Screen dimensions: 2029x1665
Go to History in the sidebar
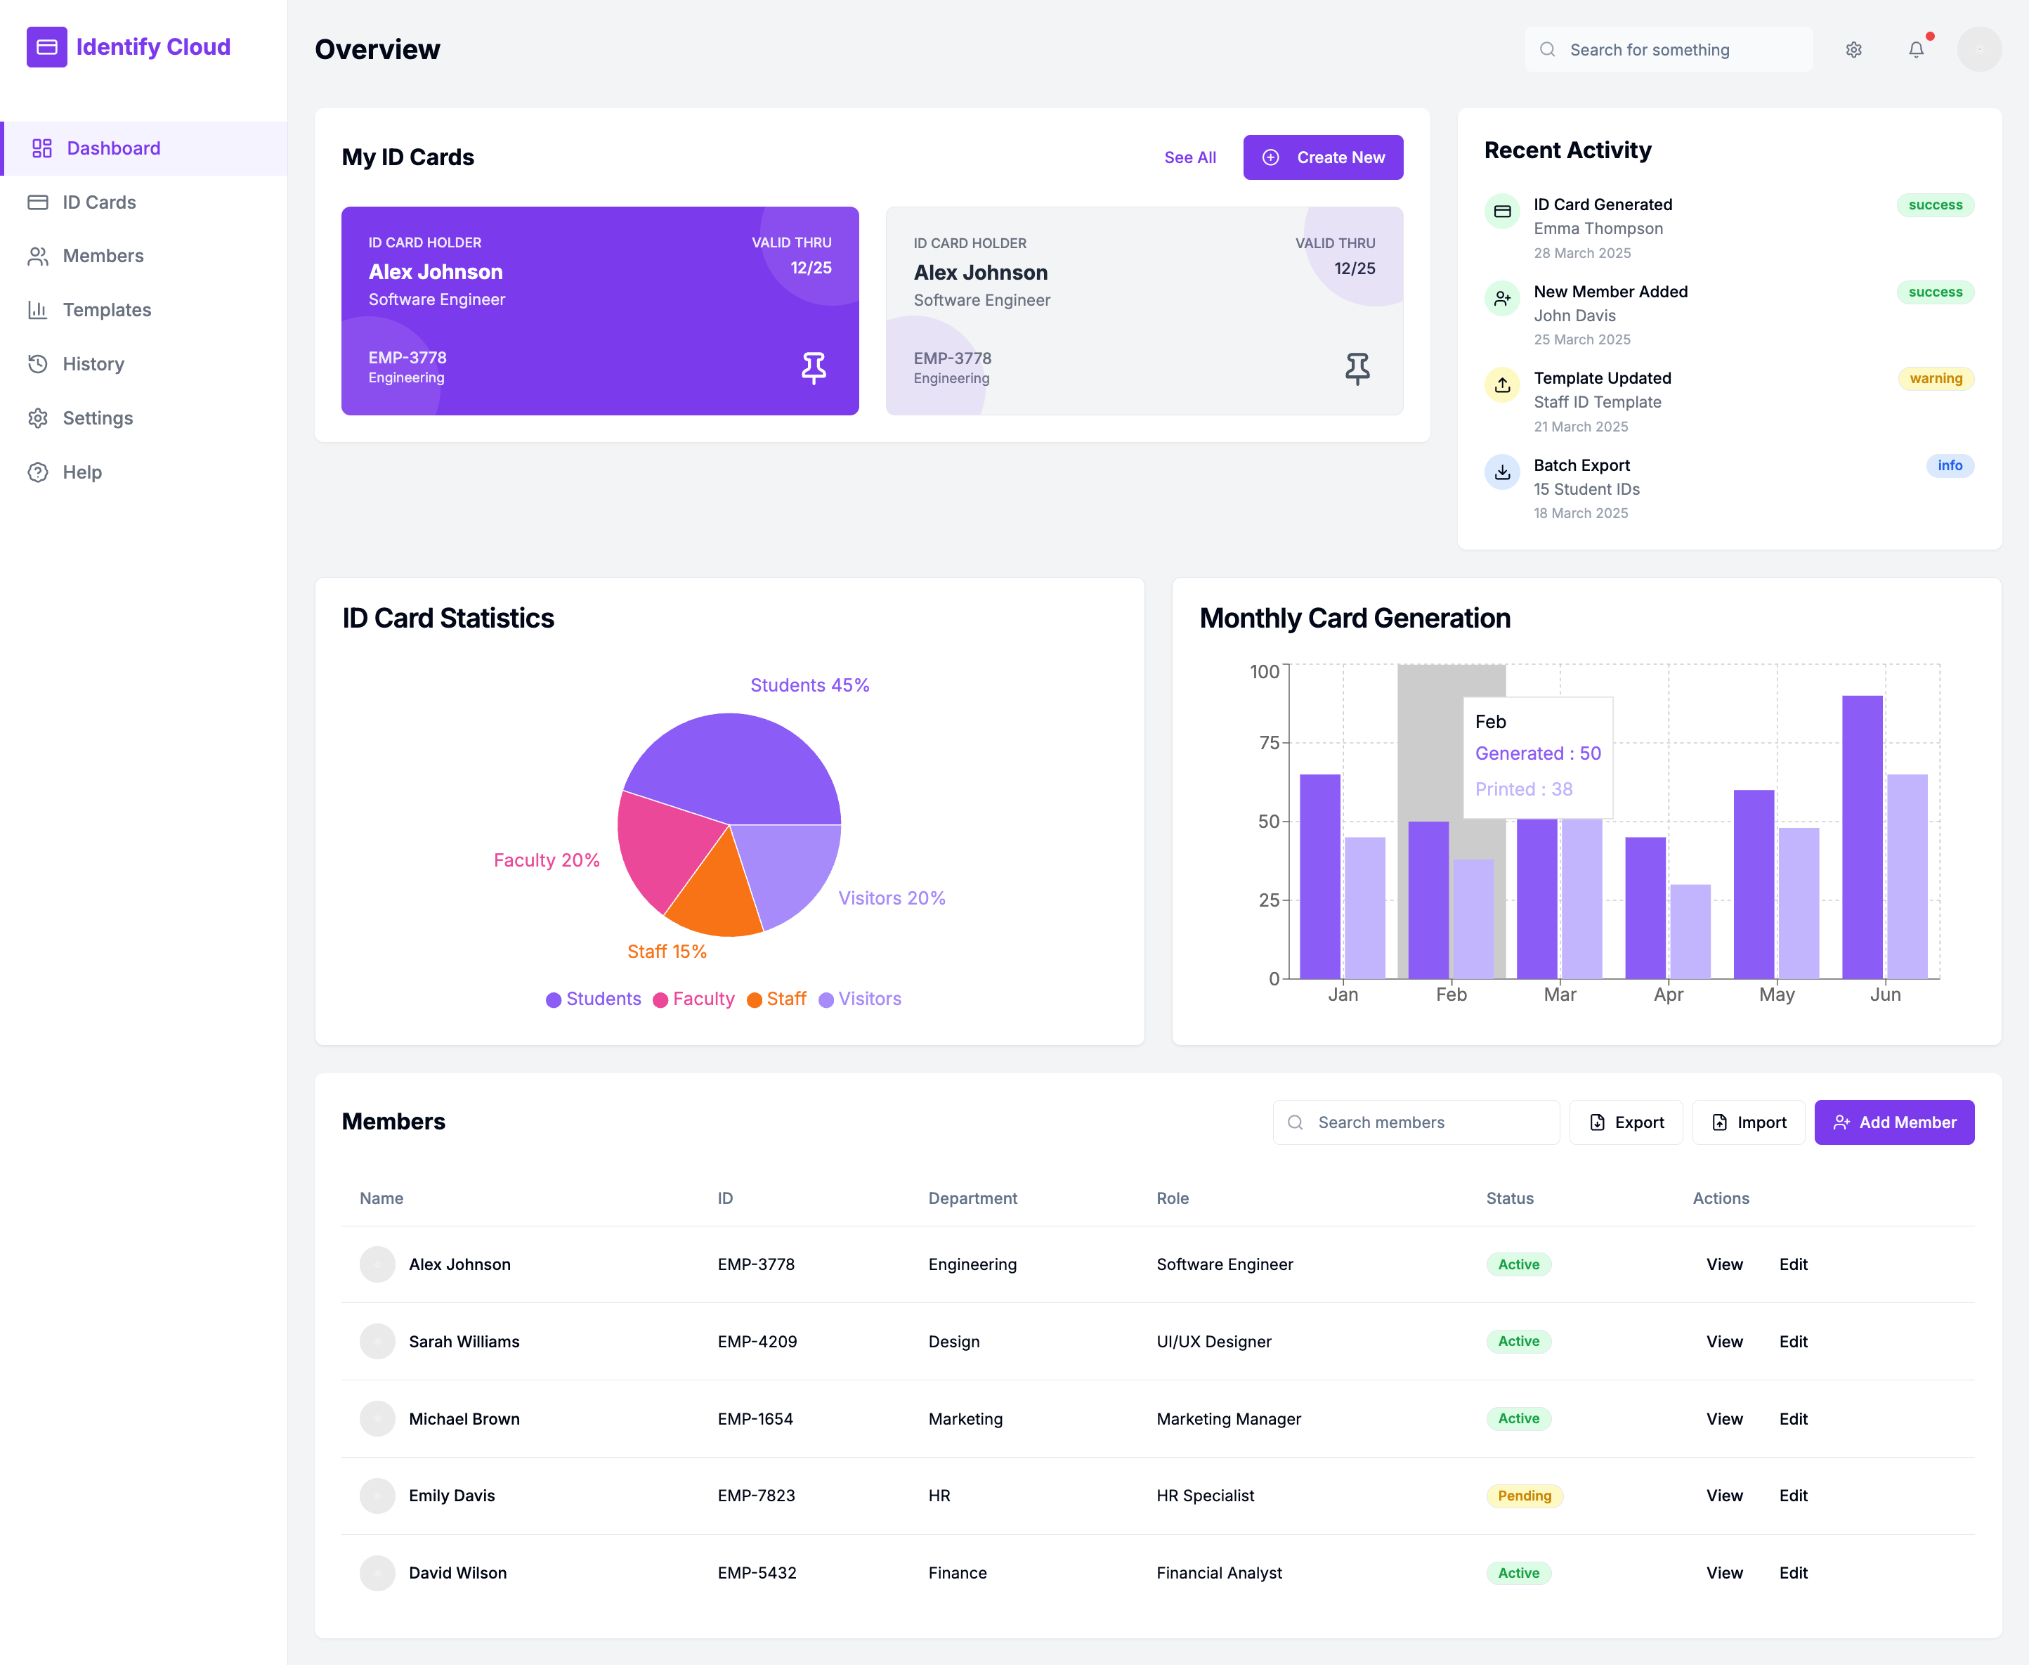tap(93, 363)
